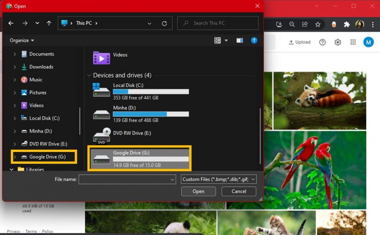Viewport: 380px width, 235px height.
Task: Select Local Disk (C:) drive icon
Action: 101,90
